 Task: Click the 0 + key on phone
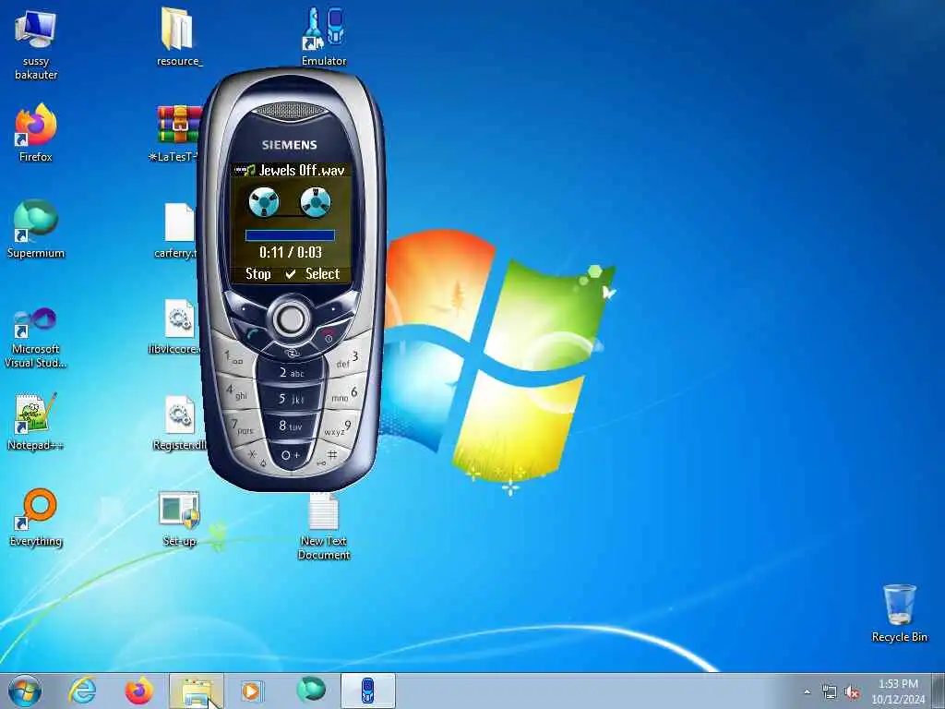coord(291,454)
